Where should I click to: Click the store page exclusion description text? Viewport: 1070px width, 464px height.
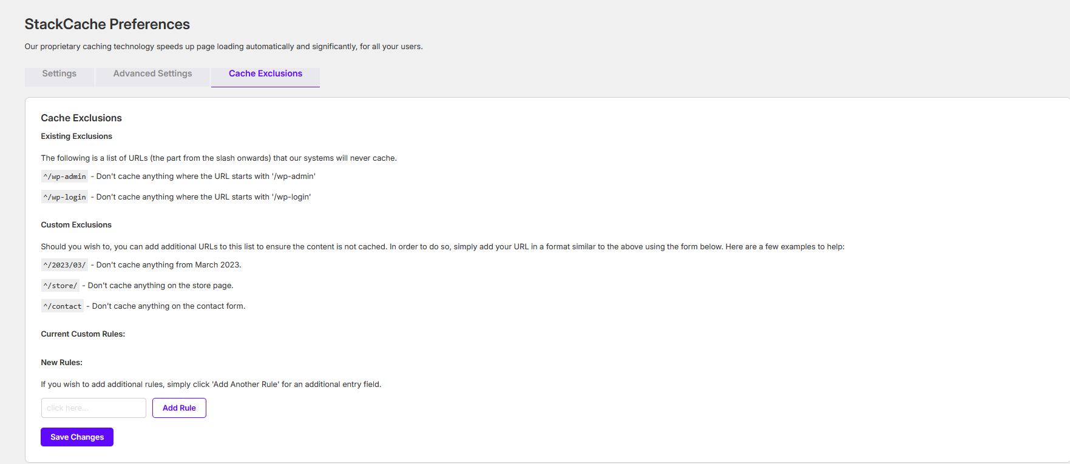point(161,286)
